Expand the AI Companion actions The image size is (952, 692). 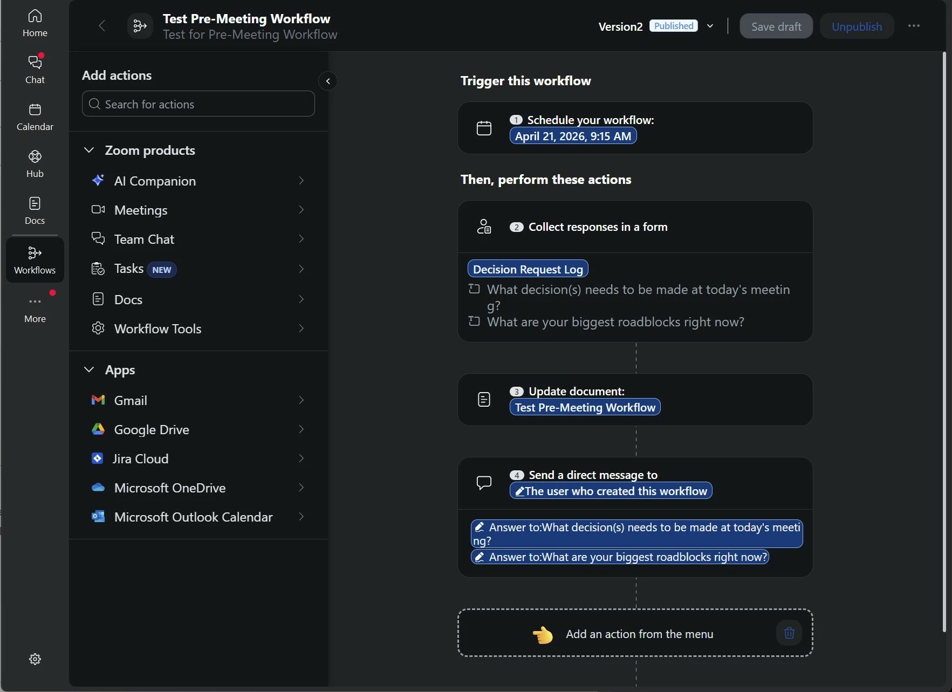301,181
